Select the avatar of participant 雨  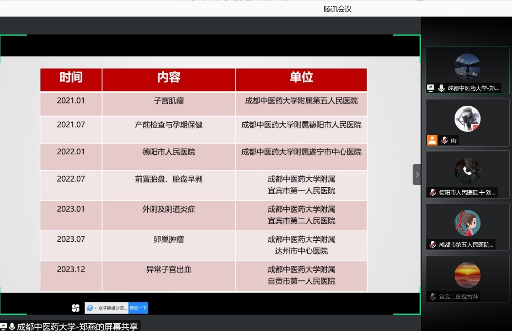[467, 118]
